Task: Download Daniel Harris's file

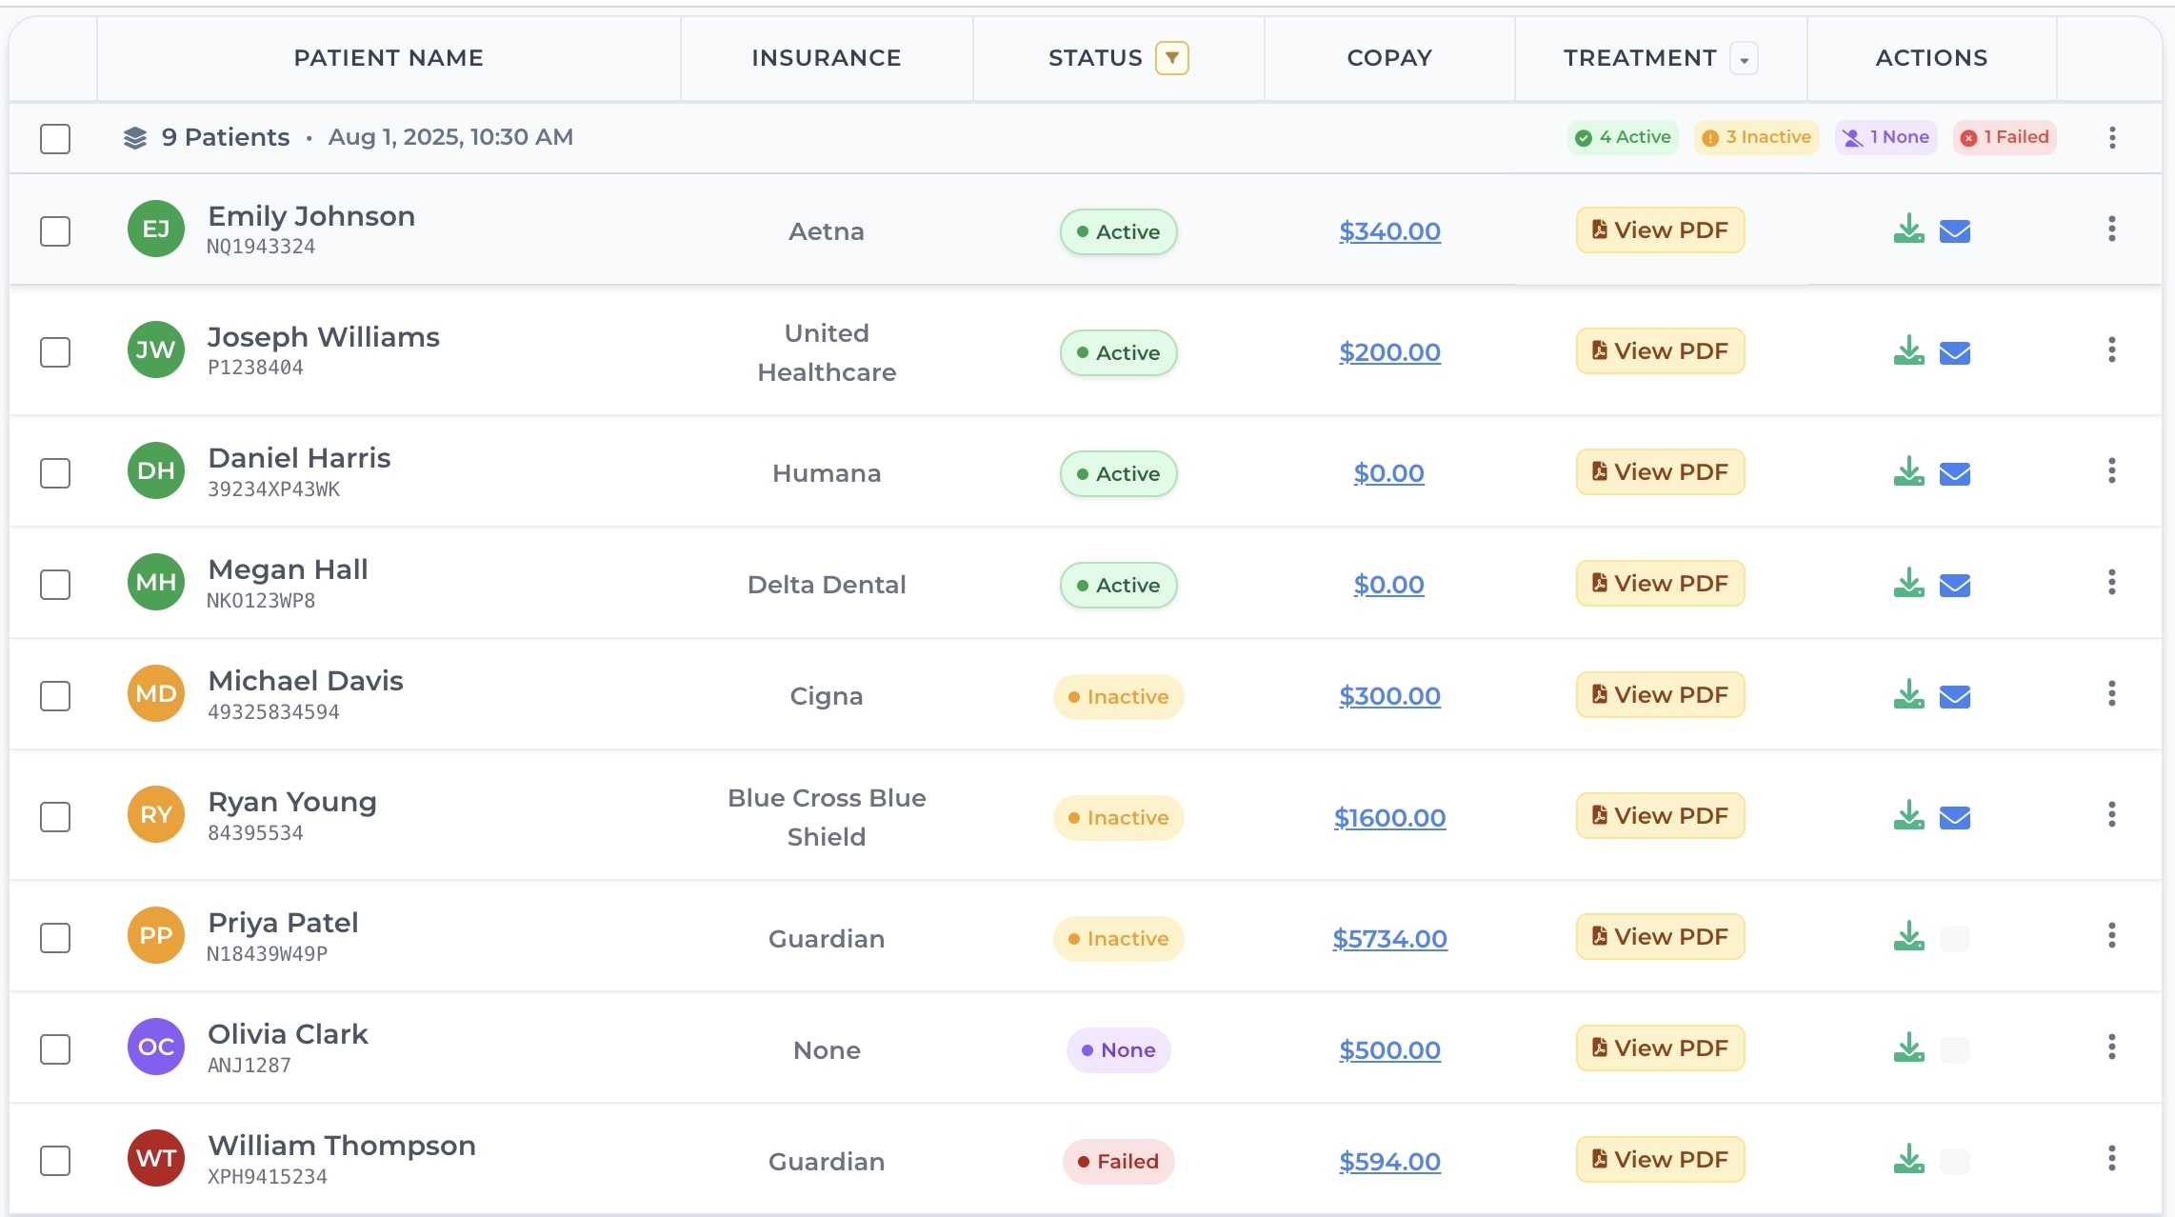Action: [1907, 471]
